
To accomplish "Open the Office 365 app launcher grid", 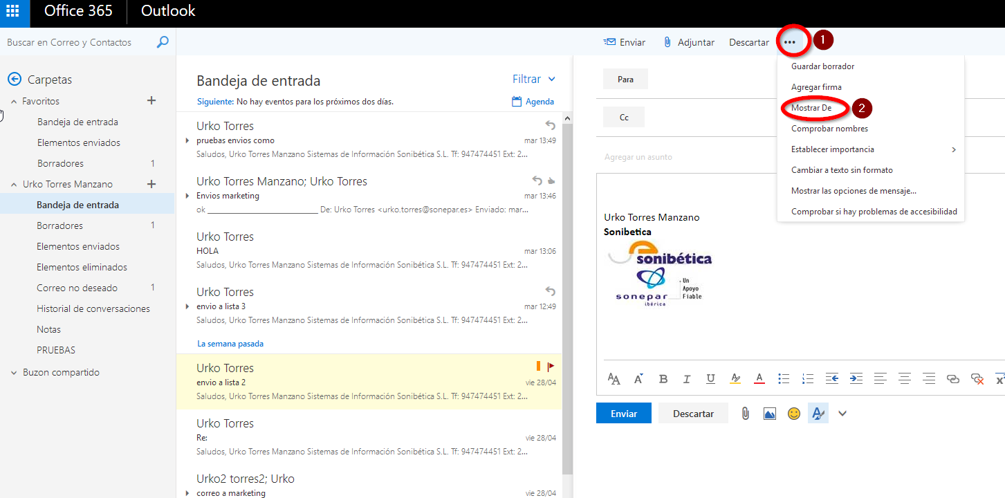I will click(x=12, y=11).
